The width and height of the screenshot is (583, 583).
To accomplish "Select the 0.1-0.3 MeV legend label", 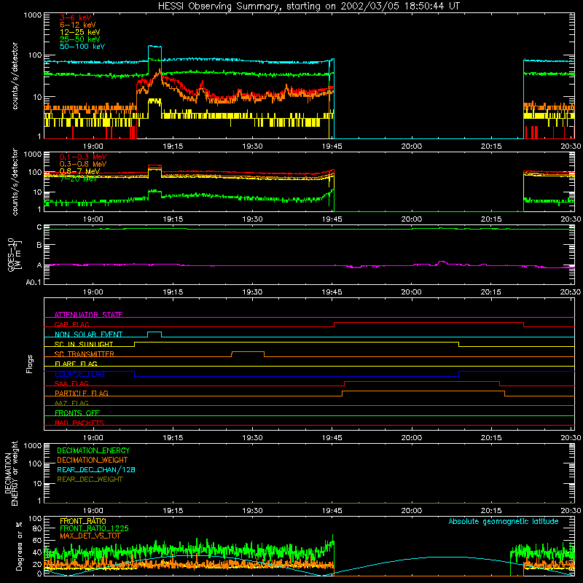I will click(83, 157).
